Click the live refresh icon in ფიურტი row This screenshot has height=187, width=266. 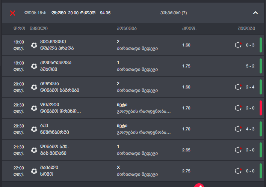tap(238, 108)
